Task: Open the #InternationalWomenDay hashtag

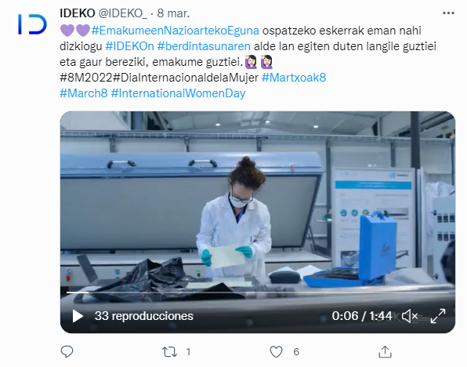Action: (178, 93)
